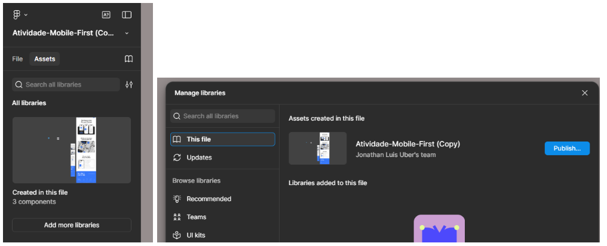Click the missing fonts A? icon
This screenshot has height=246, width=607.
106,15
